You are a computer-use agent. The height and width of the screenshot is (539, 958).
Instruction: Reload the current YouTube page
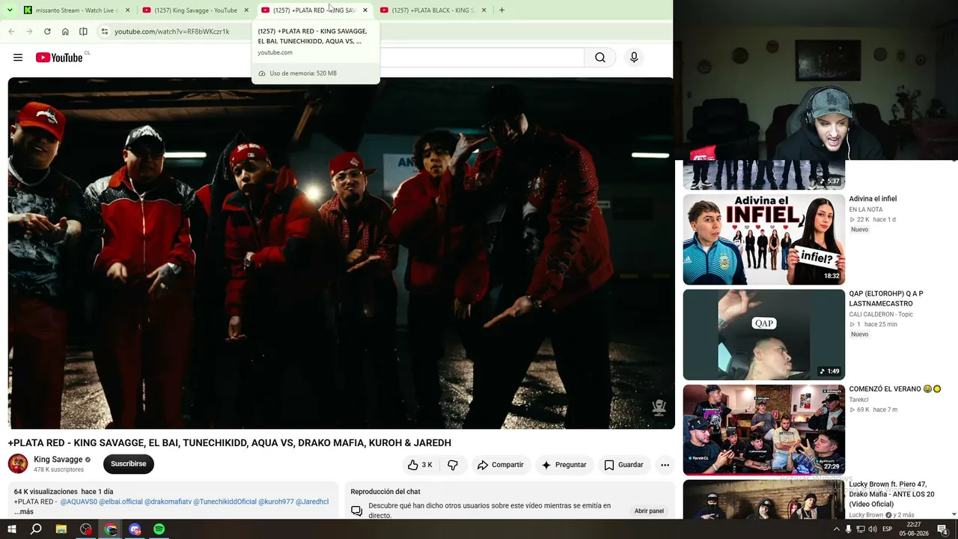(47, 31)
